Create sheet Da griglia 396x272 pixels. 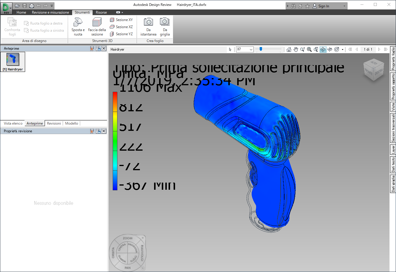pos(165,27)
